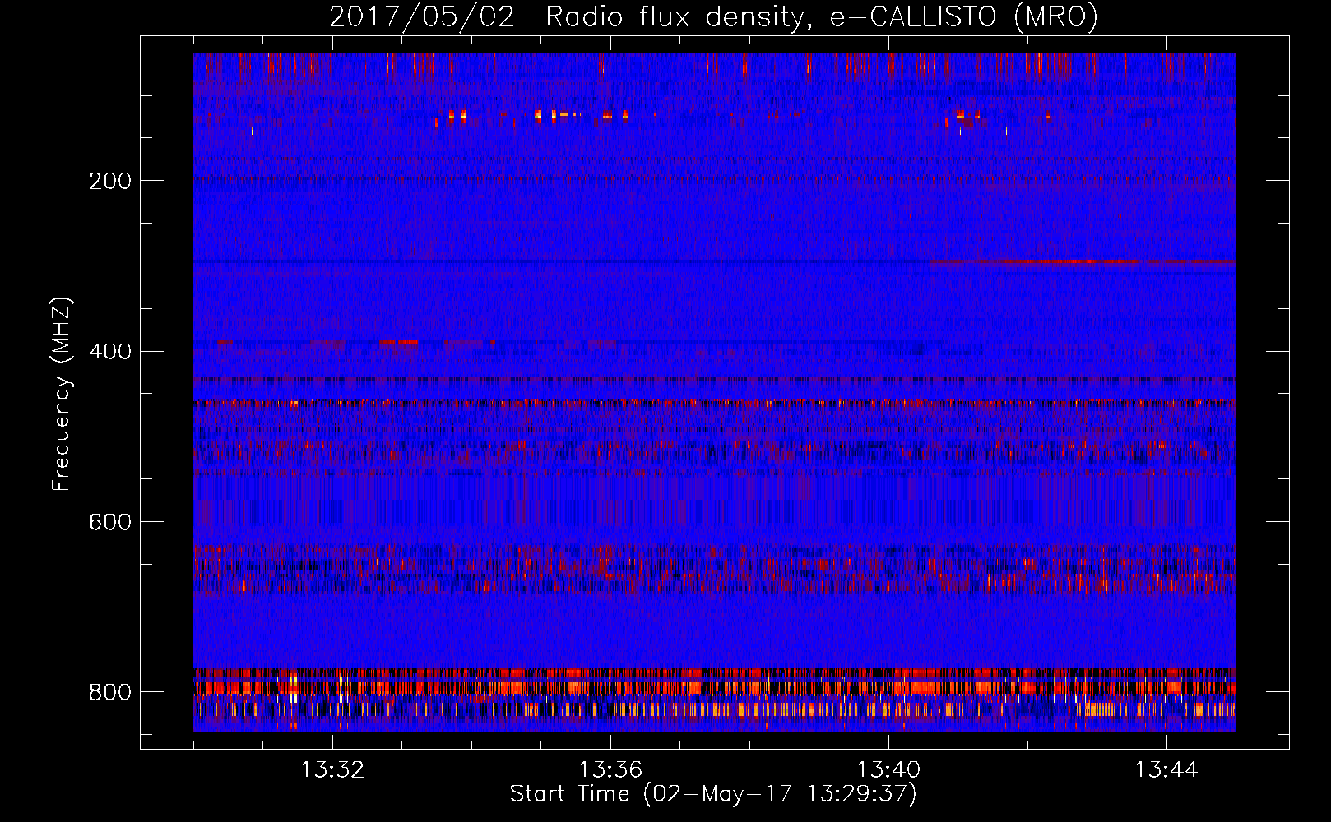Click the plot title date 2017/05/02
Screen dimensions: 1331x822
pyautogui.click(x=422, y=17)
